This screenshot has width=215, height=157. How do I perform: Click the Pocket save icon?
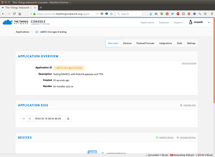coord(102,14)
